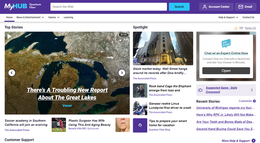260x143 pixels.
Task: Click the MyHUB Quantum Fiber logo
Action: tap(23, 6)
